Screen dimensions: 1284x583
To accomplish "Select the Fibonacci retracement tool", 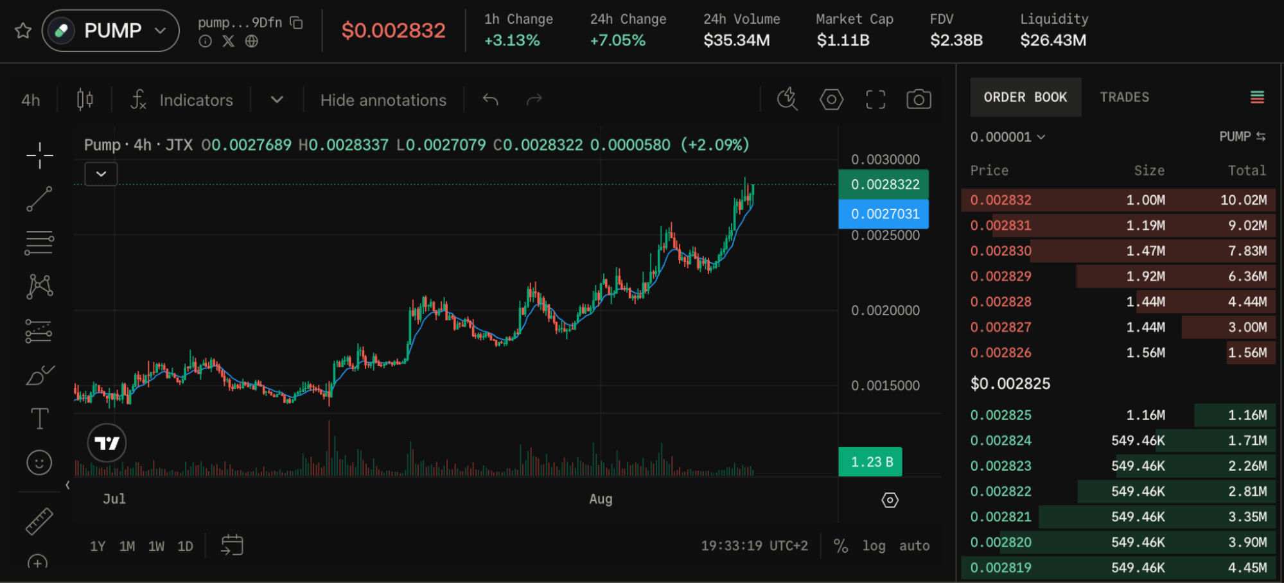I will [x=39, y=243].
